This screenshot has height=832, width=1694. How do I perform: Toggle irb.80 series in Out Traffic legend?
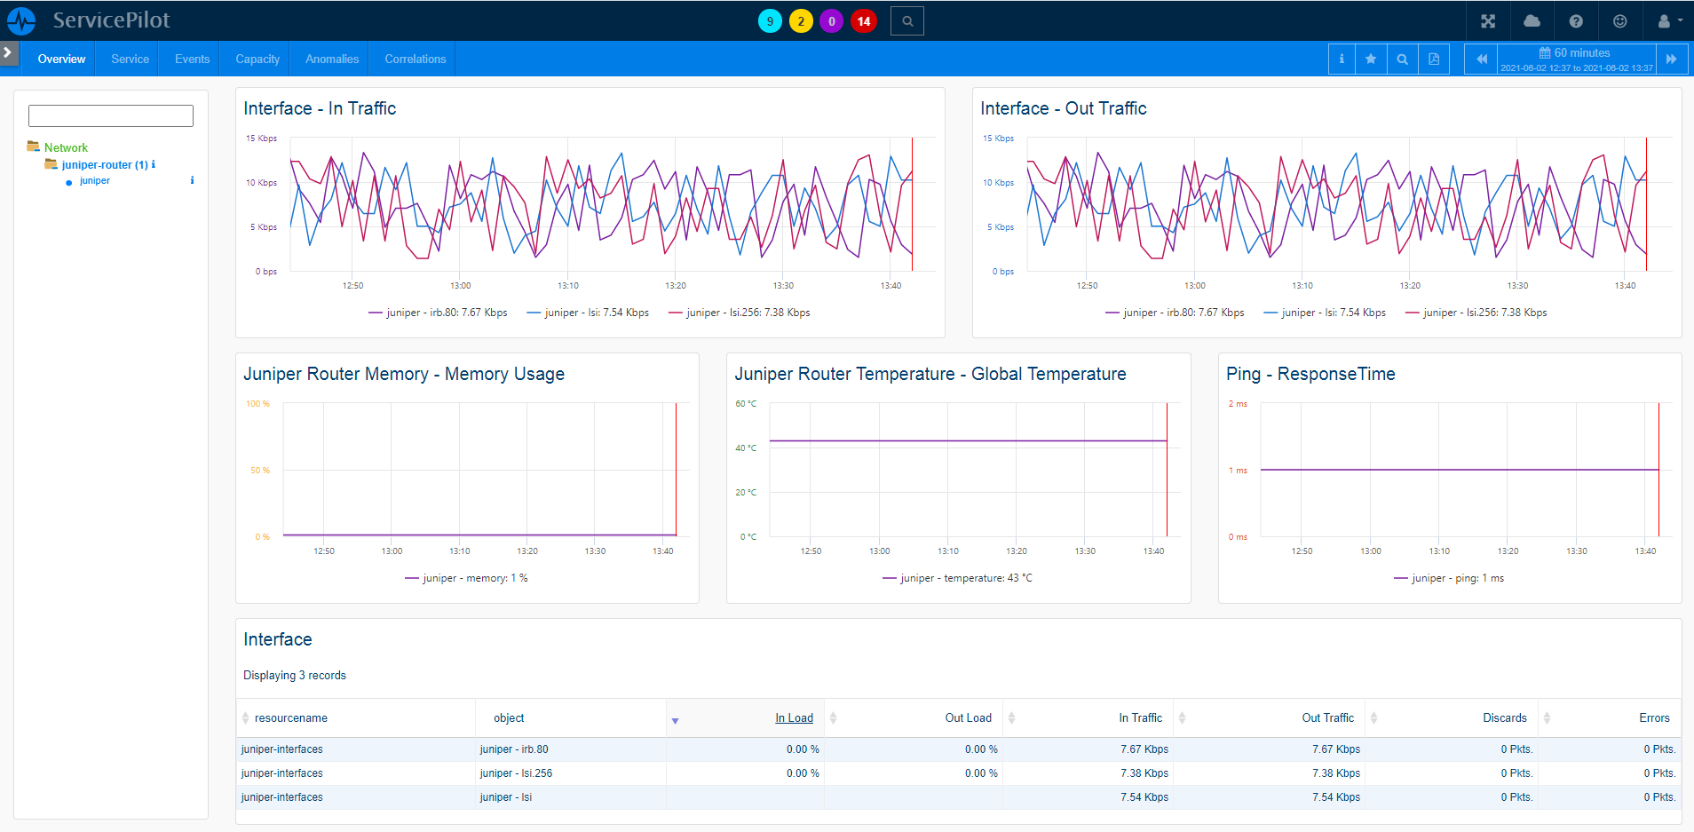[1174, 313]
